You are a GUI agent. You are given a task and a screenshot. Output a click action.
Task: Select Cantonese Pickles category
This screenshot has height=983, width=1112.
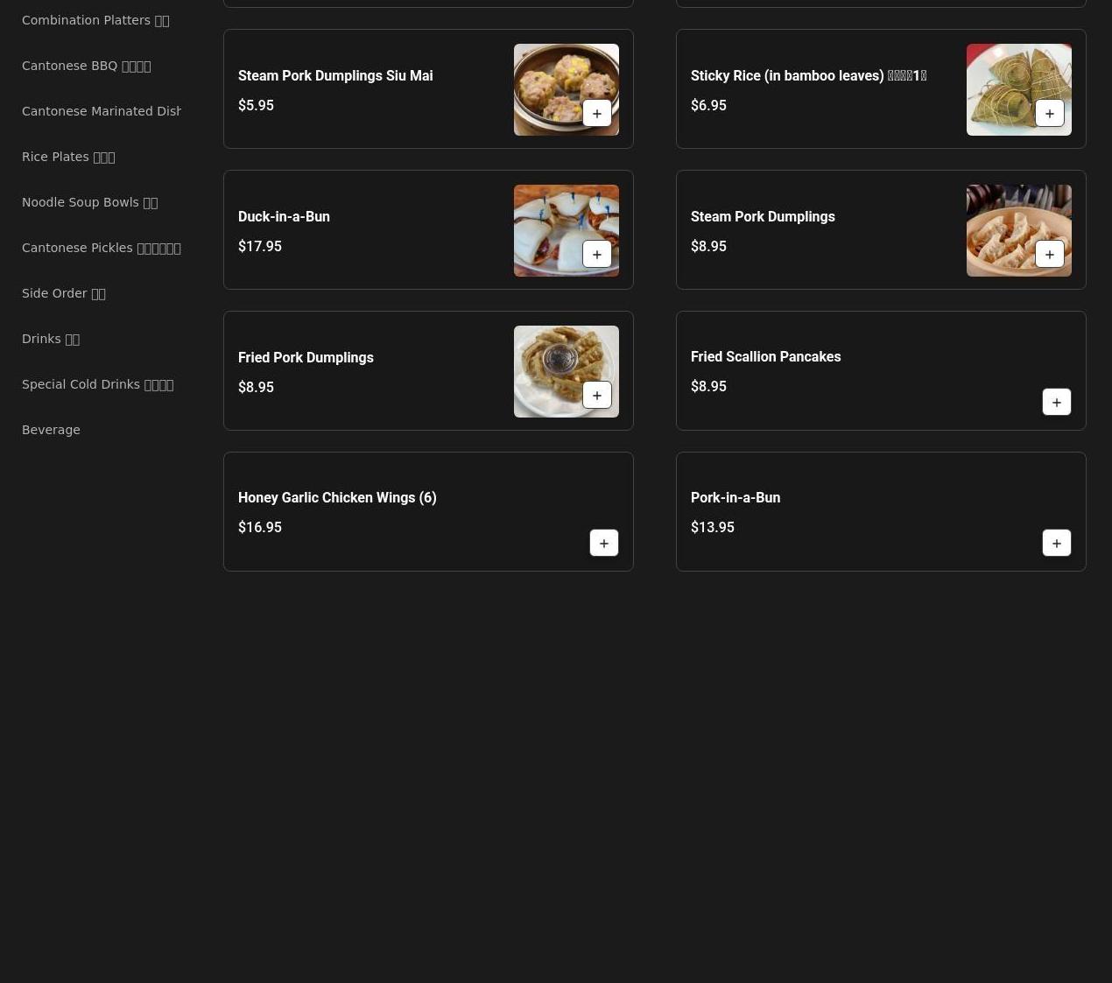pos(102,248)
